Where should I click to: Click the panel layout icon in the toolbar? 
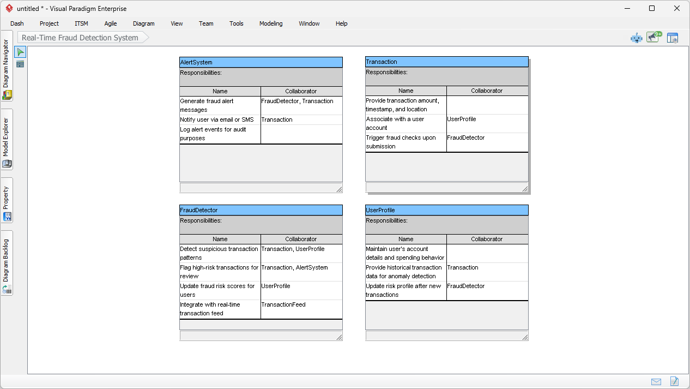(673, 37)
